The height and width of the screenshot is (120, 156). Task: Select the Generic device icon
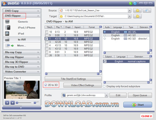(x=7, y=22)
